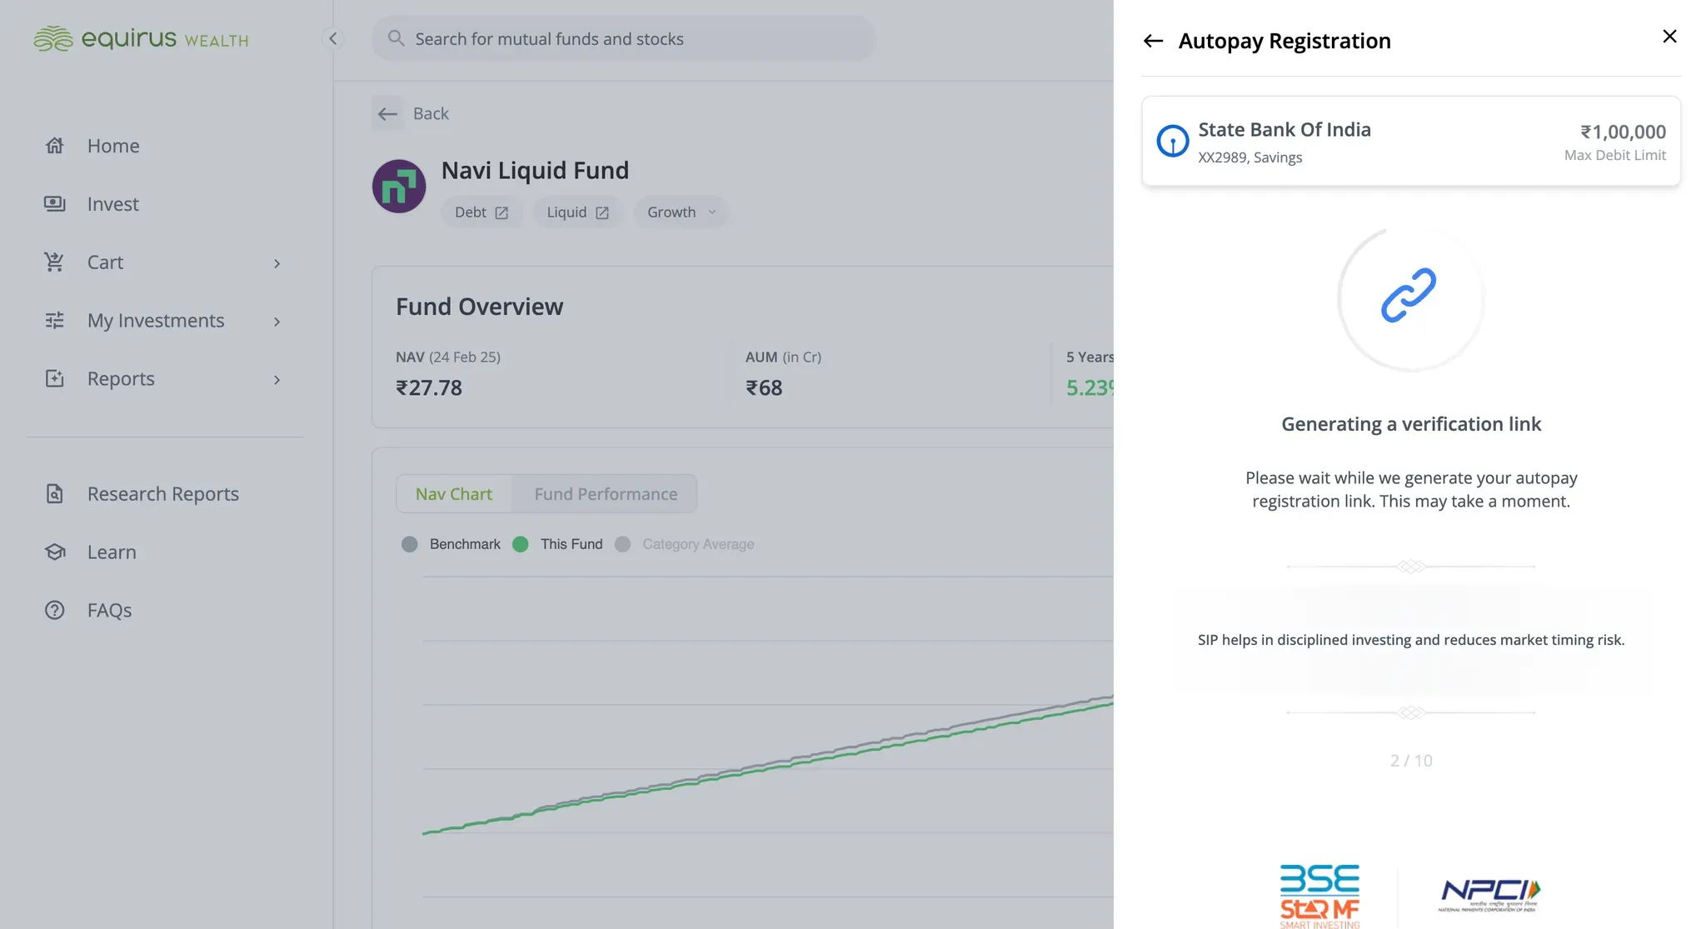Click the Back text link
Screen dimensions: 1706x929
tap(431, 113)
